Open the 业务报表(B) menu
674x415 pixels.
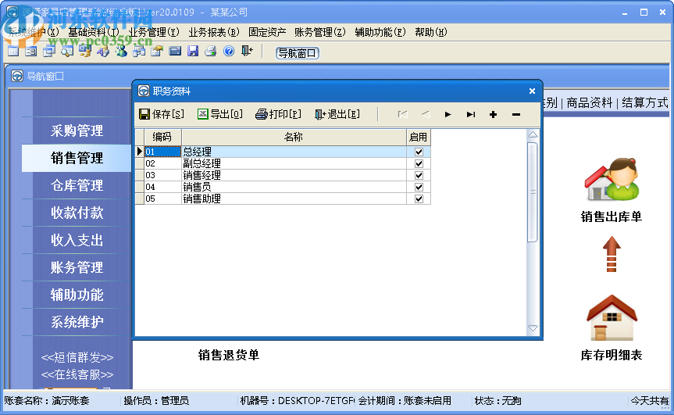tap(214, 32)
